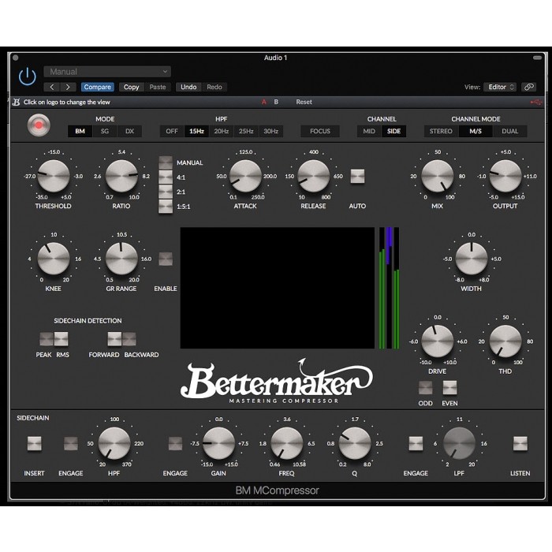Image resolution: width=552 pixels, height=552 pixels.
Task: Toggle the GR Range ENABLE switch
Action: (166, 259)
